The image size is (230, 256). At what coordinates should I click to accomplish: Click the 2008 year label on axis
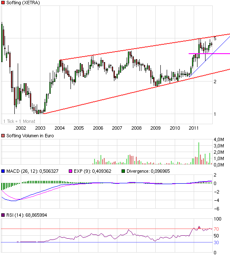coord(137,128)
